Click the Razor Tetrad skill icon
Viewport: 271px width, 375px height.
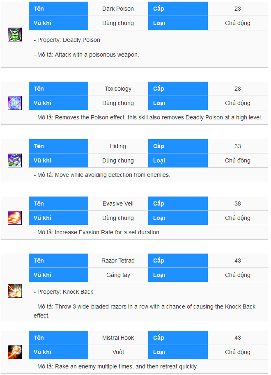[15, 291]
